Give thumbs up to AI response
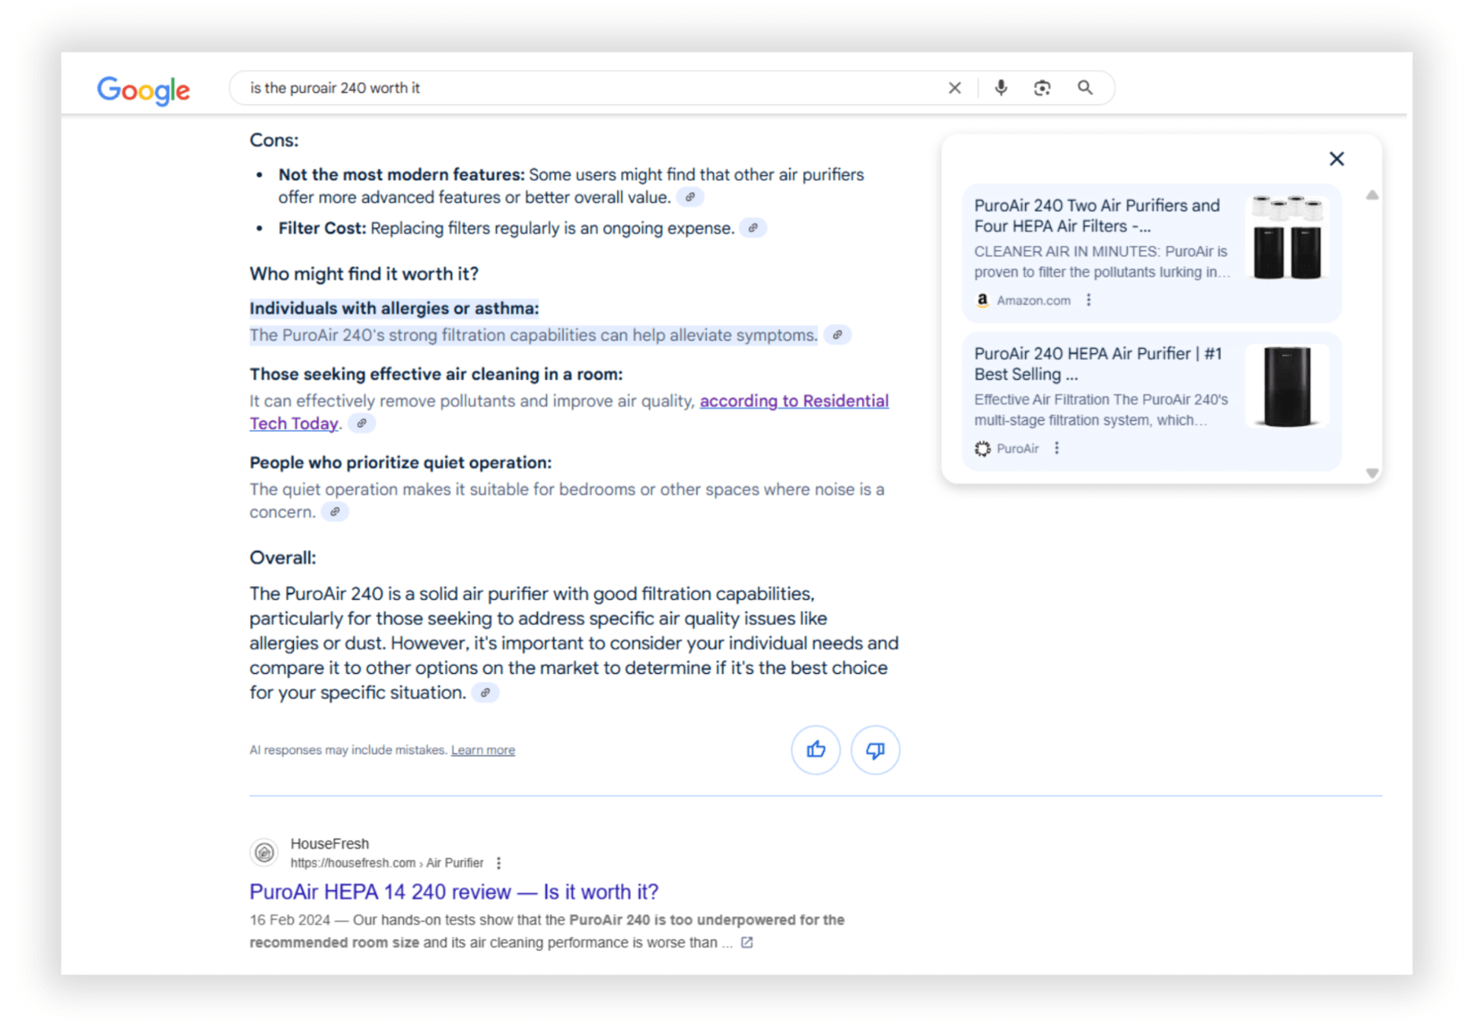Viewport: 1477px width, 1034px height. (x=815, y=750)
